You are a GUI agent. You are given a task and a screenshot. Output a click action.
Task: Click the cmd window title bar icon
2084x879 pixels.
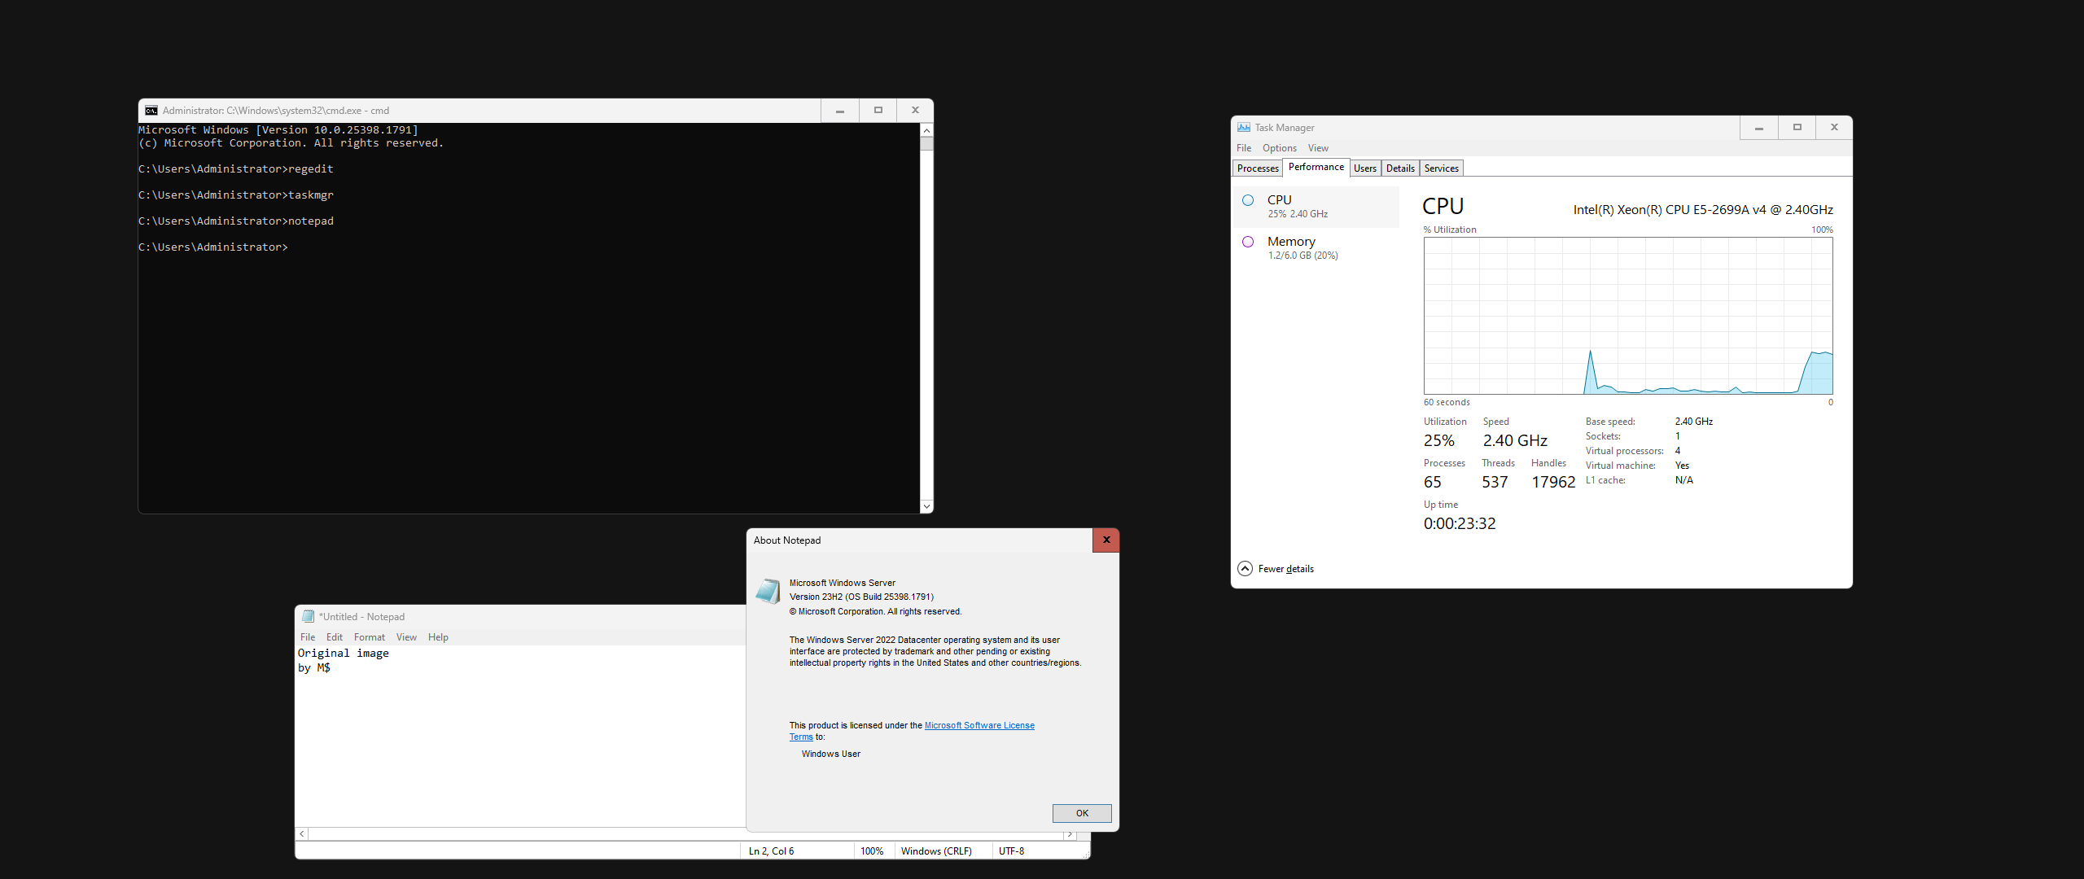[x=151, y=111]
